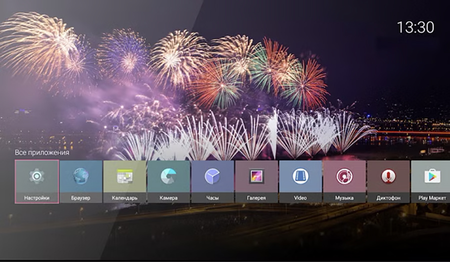Open the Календарь calendar app
This screenshot has width=450, height=262.
tap(125, 182)
